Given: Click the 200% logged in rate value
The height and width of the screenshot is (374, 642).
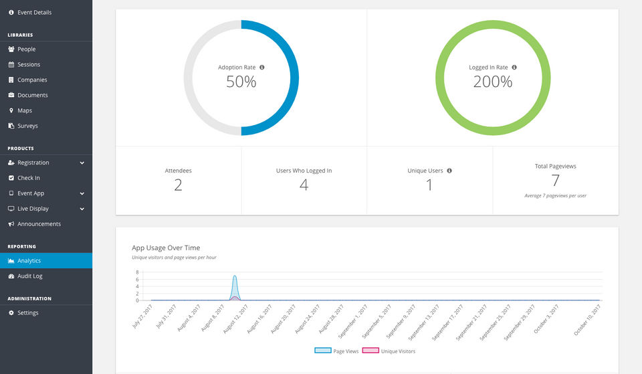Looking at the screenshot, I should tap(493, 82).
